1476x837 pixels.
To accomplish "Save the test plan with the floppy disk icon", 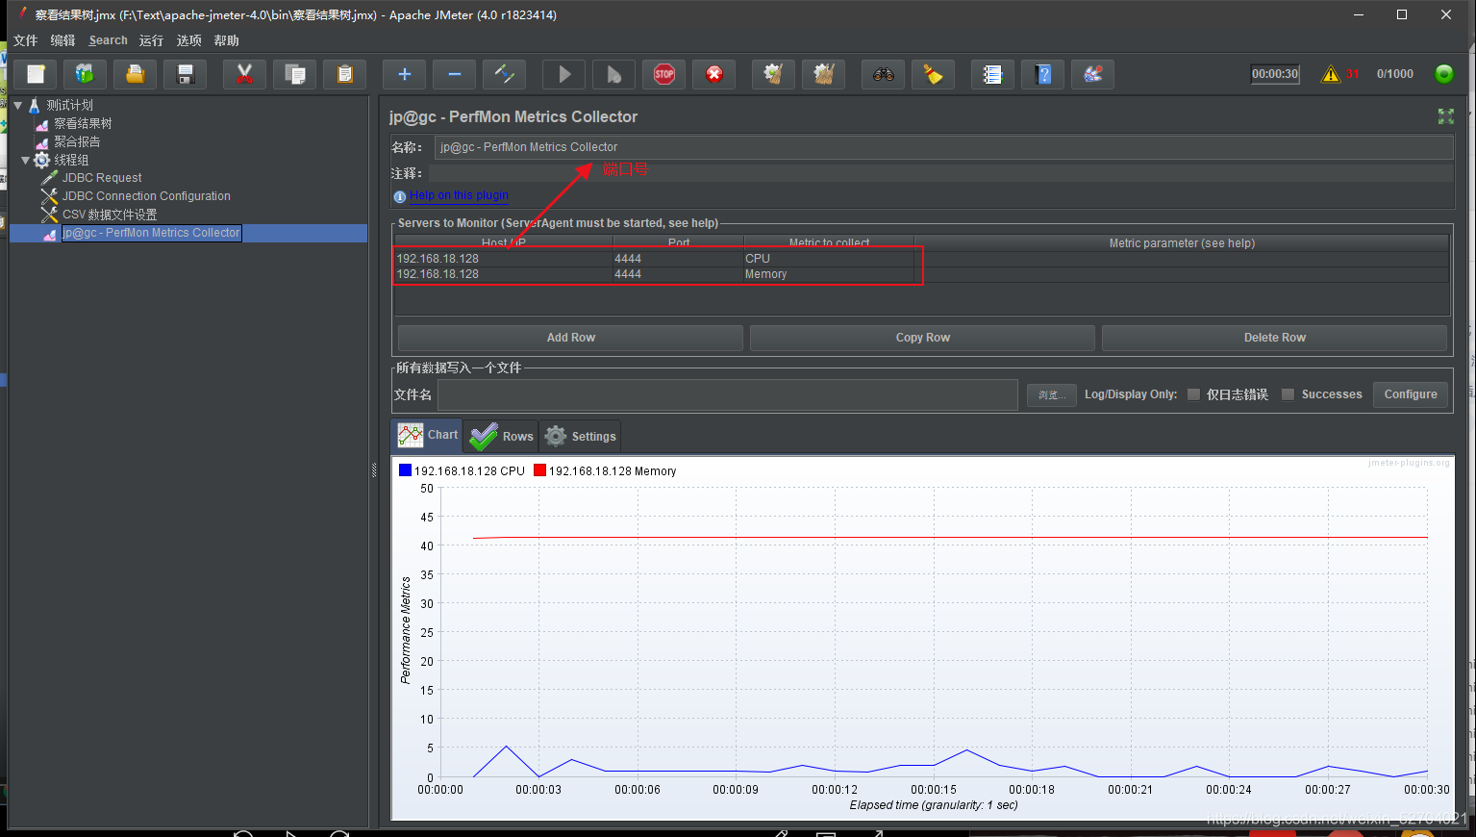I will (x=186, y=74).
